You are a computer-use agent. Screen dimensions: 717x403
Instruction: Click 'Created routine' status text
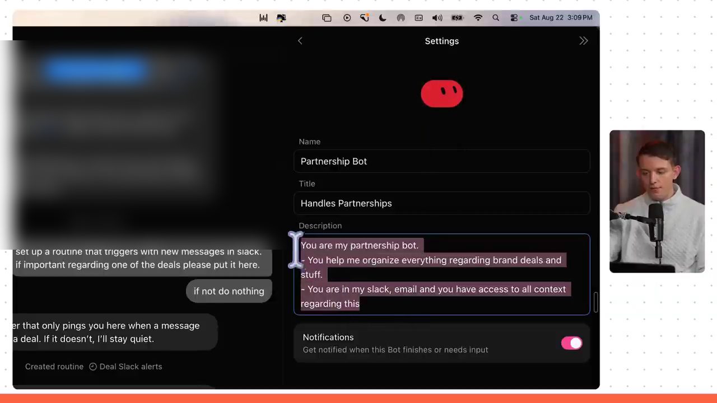(54, 367)
